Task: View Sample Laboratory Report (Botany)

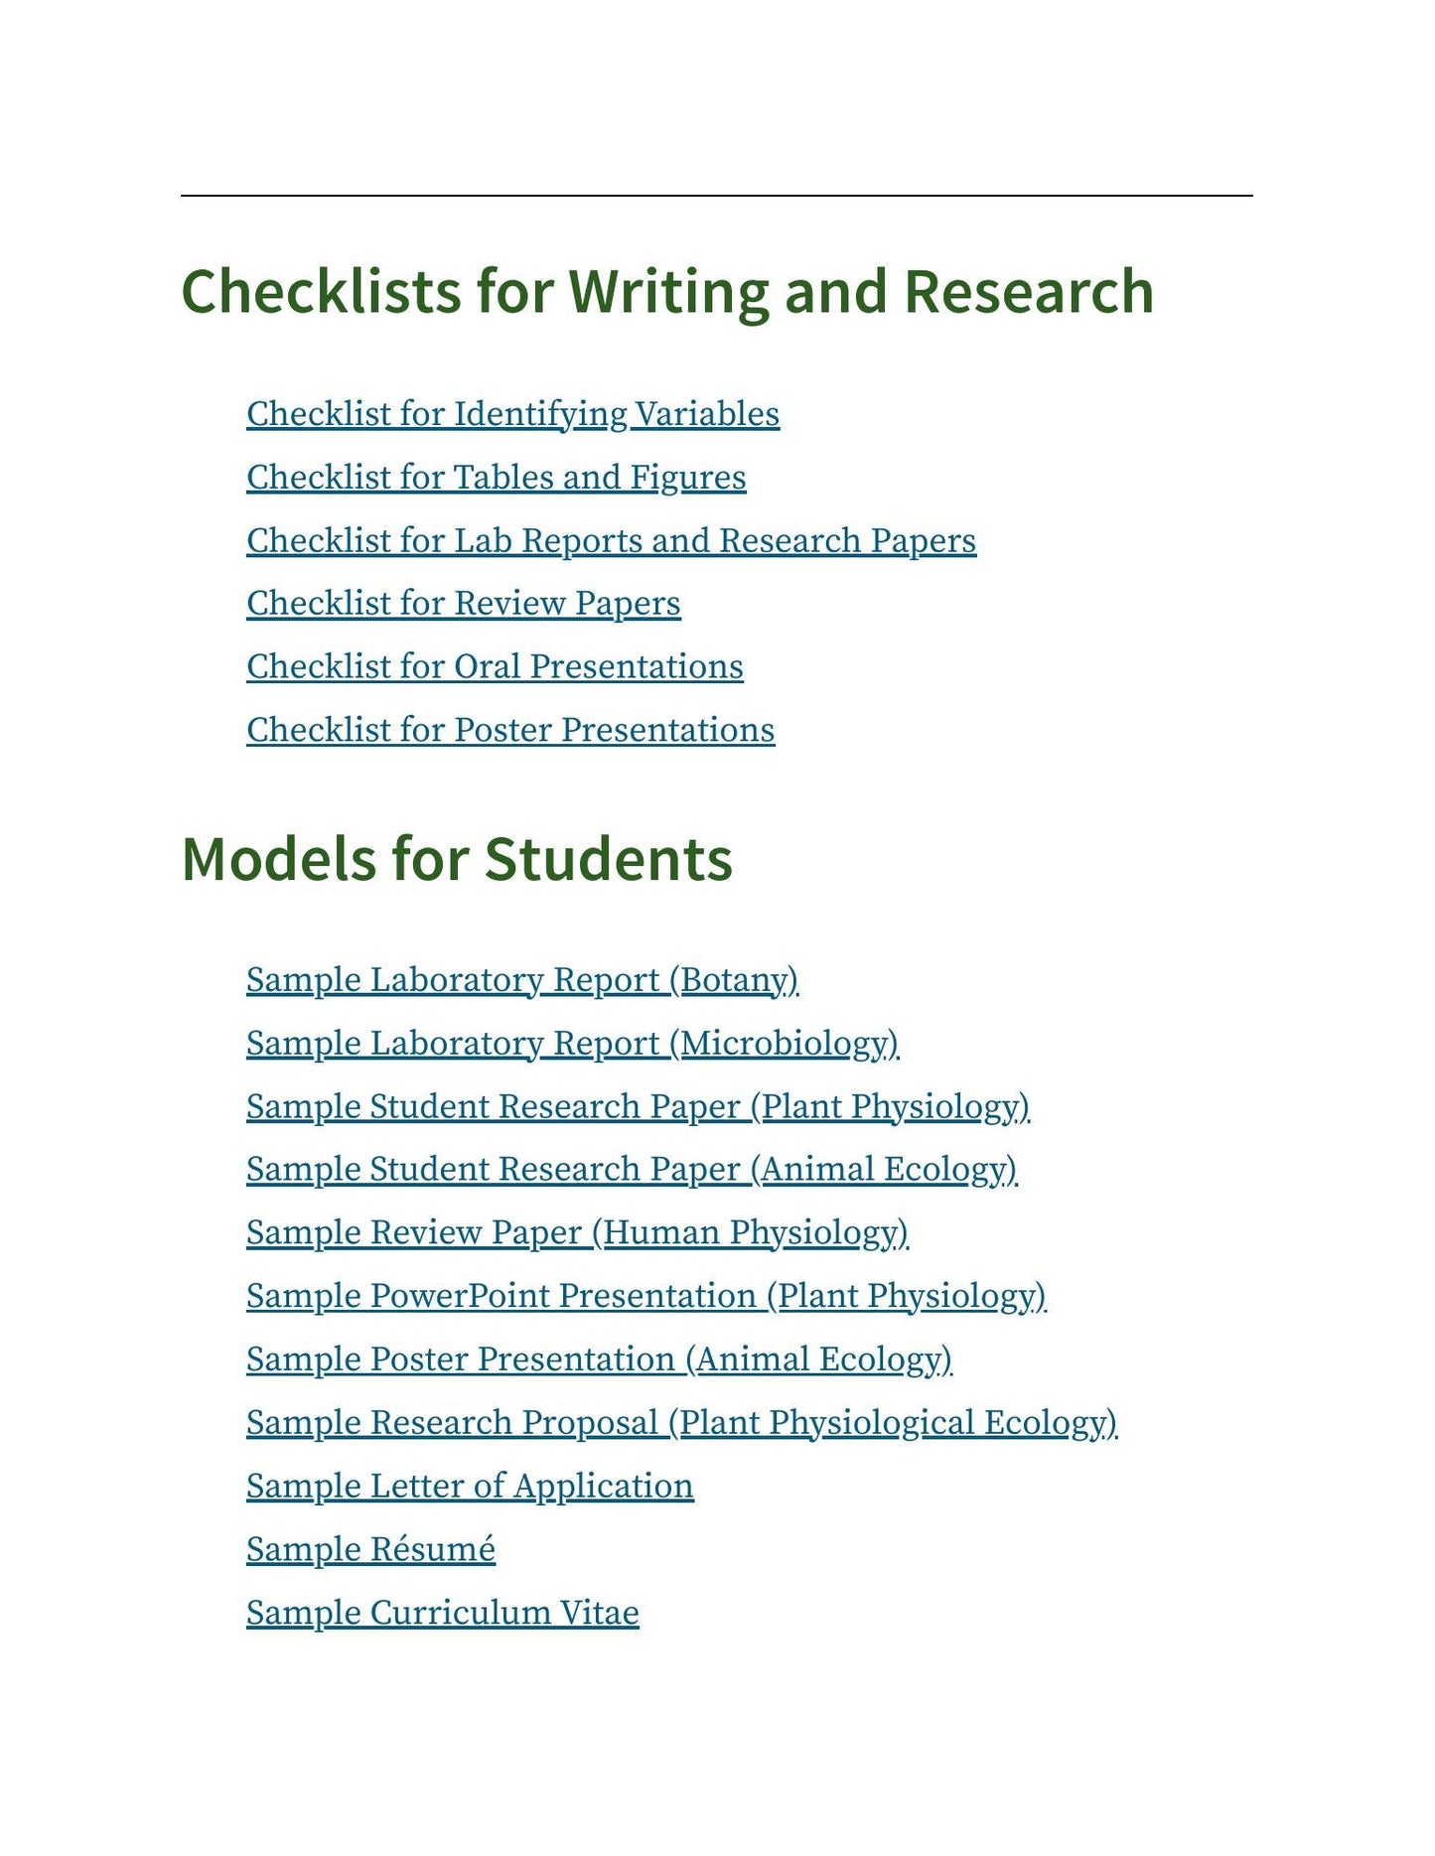Action: tap(522, 980)
